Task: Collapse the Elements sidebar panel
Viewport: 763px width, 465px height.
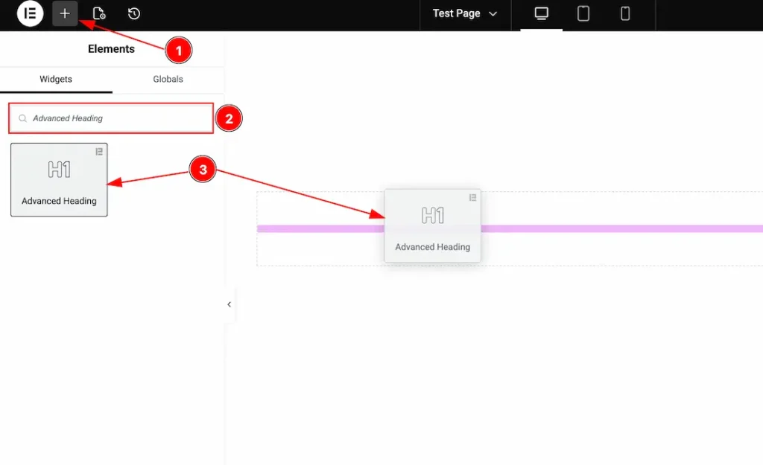Action: click(229, 304)
